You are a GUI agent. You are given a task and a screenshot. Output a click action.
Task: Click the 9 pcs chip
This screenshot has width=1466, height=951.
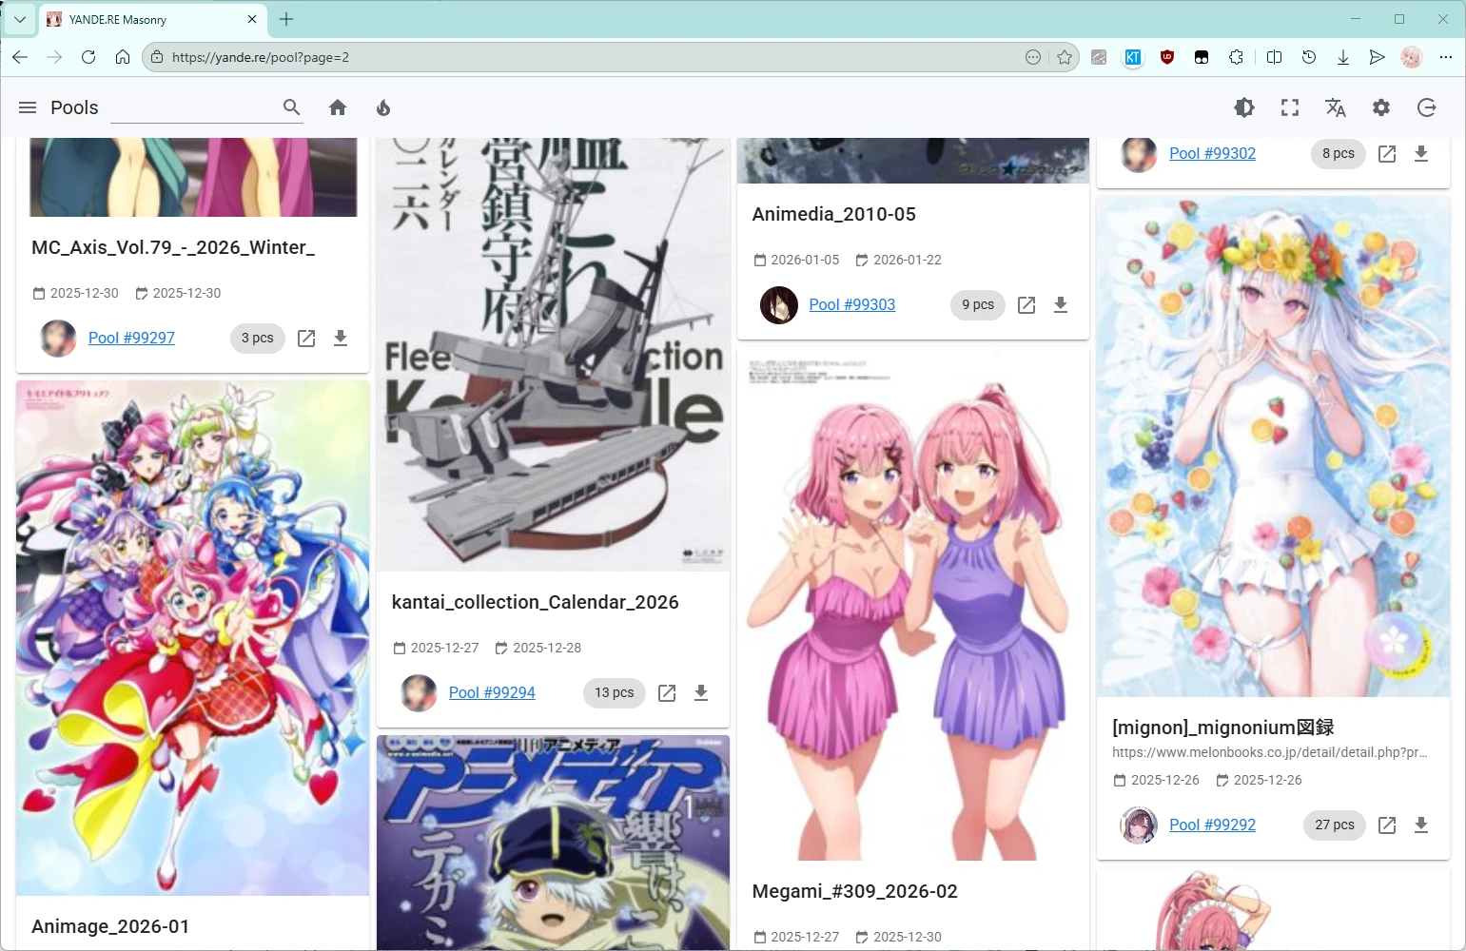pos(978,304)
